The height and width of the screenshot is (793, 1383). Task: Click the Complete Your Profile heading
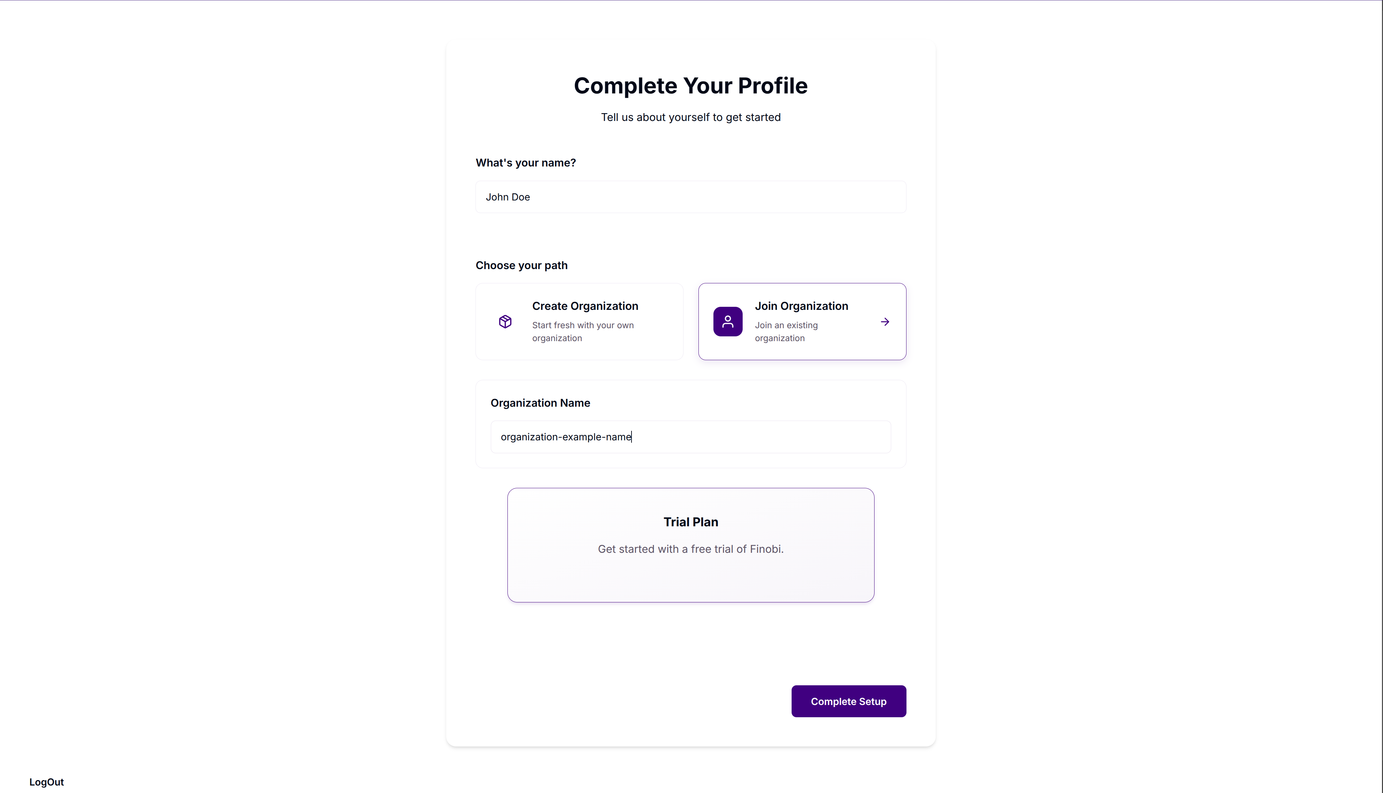(691, 86)
